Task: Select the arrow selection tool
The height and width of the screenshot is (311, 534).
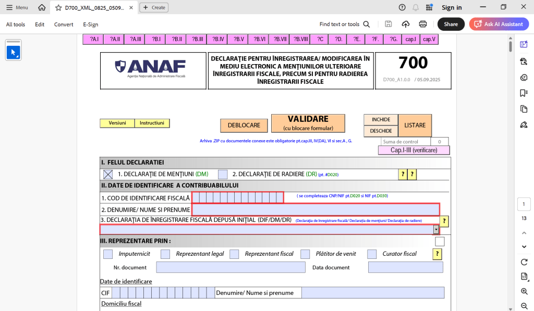Action: 13,52
